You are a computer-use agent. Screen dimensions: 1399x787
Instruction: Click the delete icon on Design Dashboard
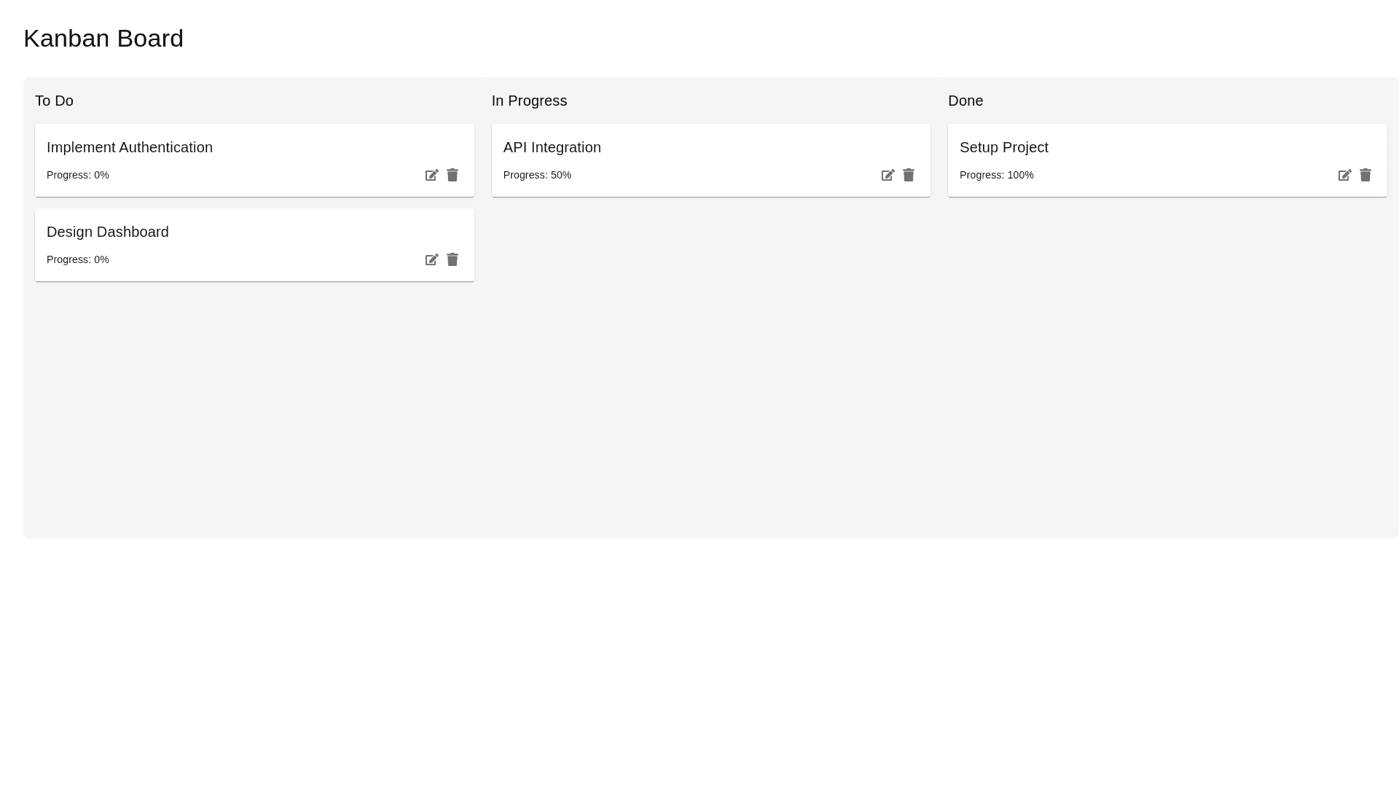452,259
